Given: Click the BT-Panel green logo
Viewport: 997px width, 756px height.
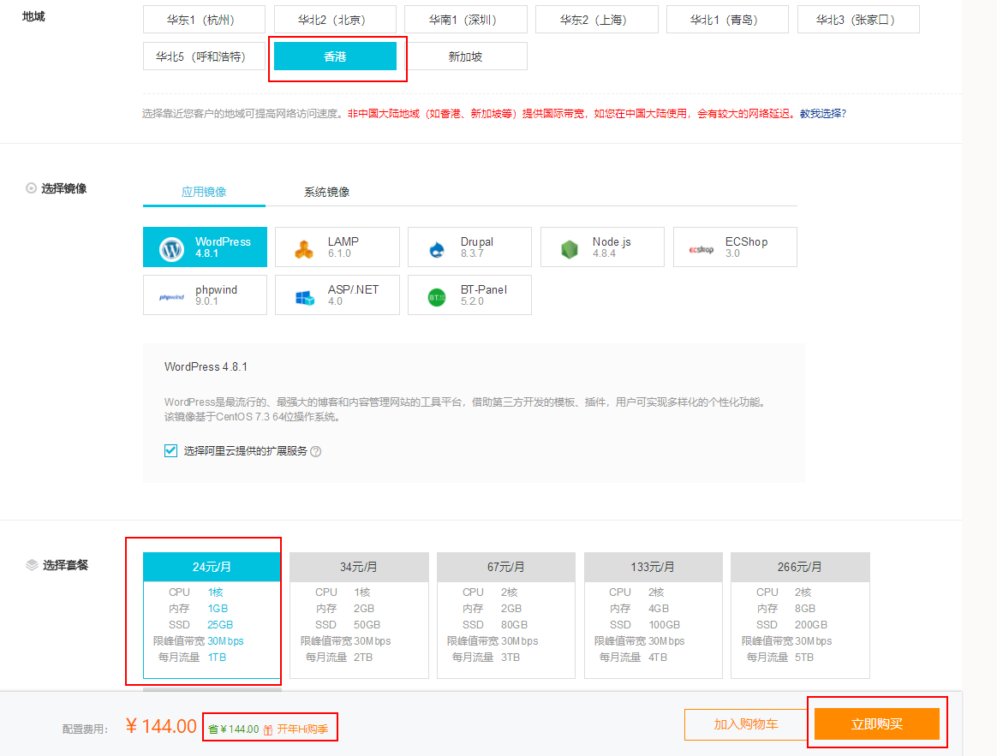Looking at the screenshot, I should (x=437, y=297).
